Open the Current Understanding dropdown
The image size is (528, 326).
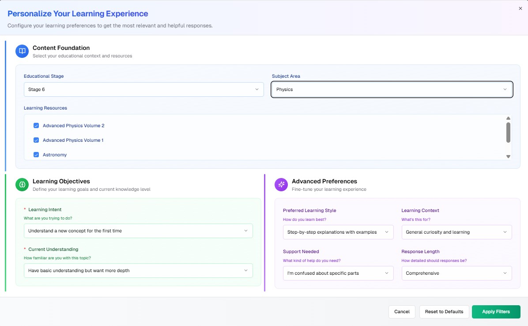138,271
